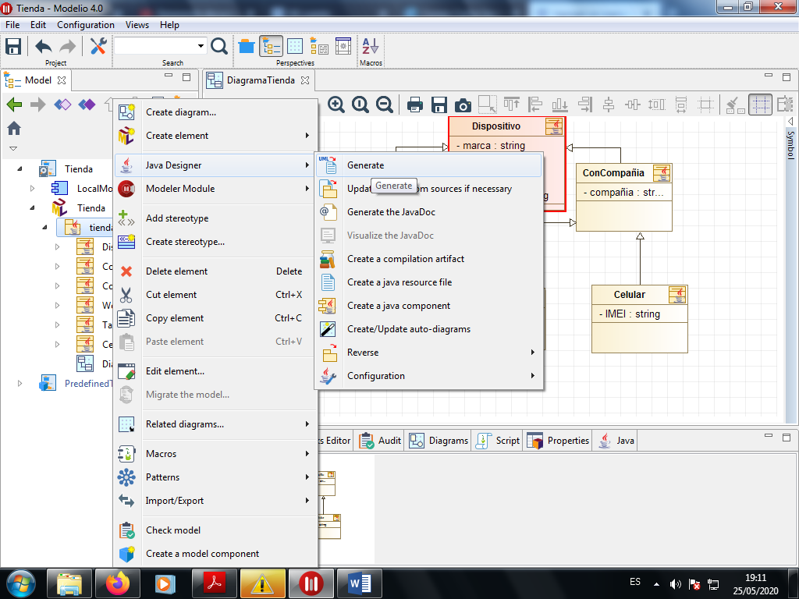This screenshot has width=799, height=599.
Task: Switch to the Diagrams tab
Action: pos(439,441)
